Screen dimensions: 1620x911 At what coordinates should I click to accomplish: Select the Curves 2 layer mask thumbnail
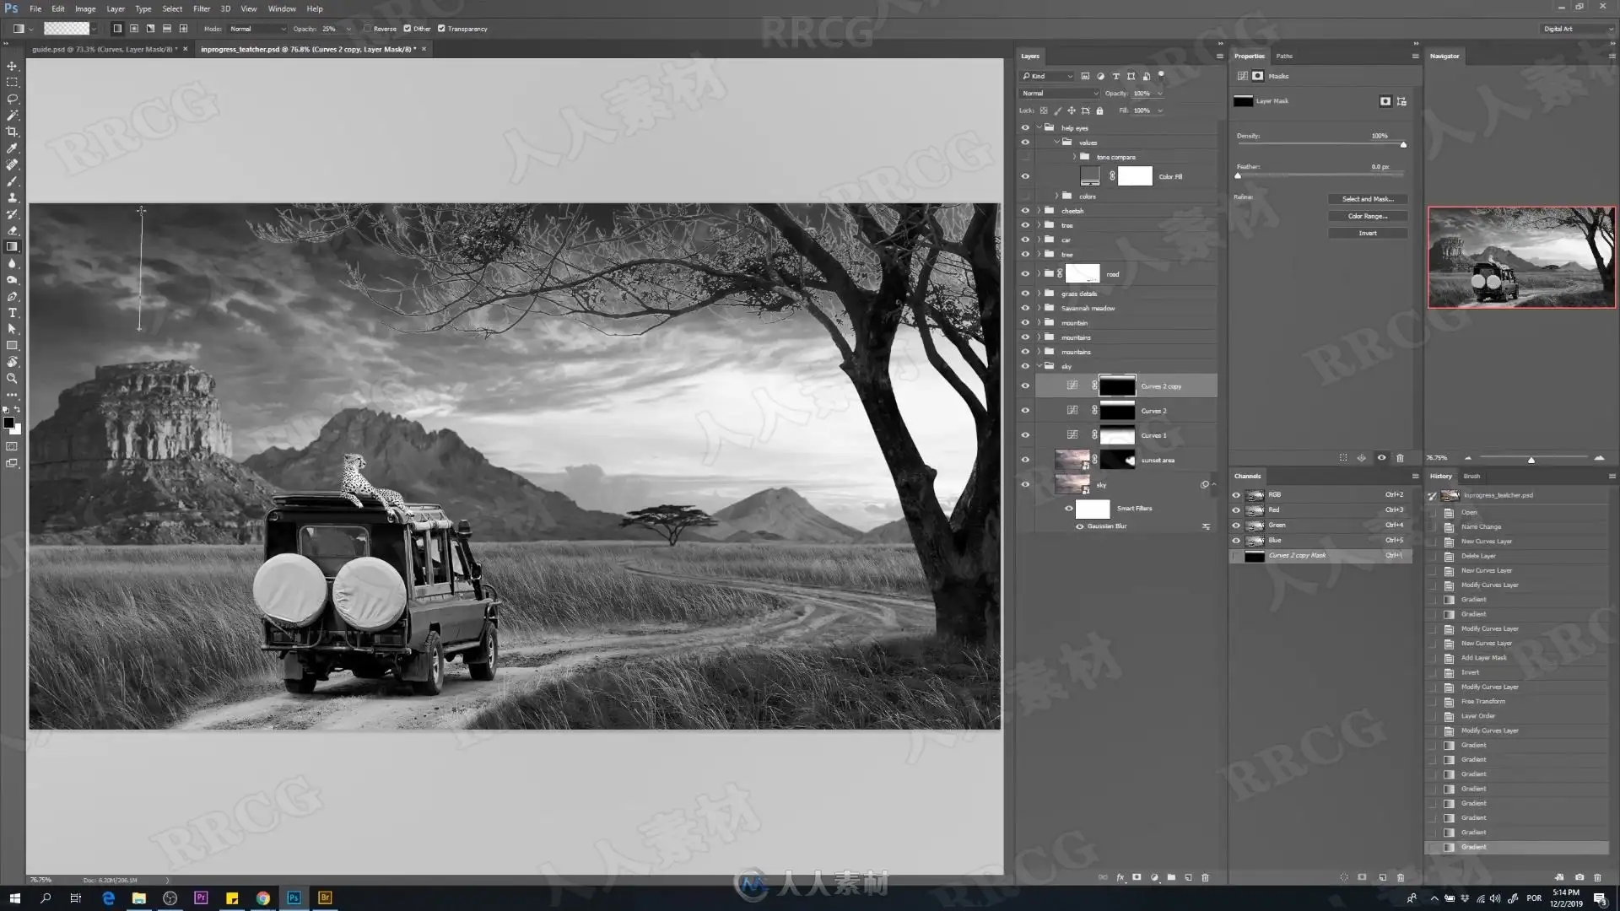[1117, 411]
